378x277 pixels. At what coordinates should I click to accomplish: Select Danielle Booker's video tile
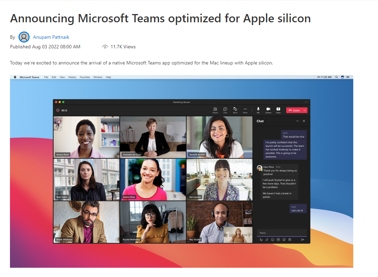219,137
